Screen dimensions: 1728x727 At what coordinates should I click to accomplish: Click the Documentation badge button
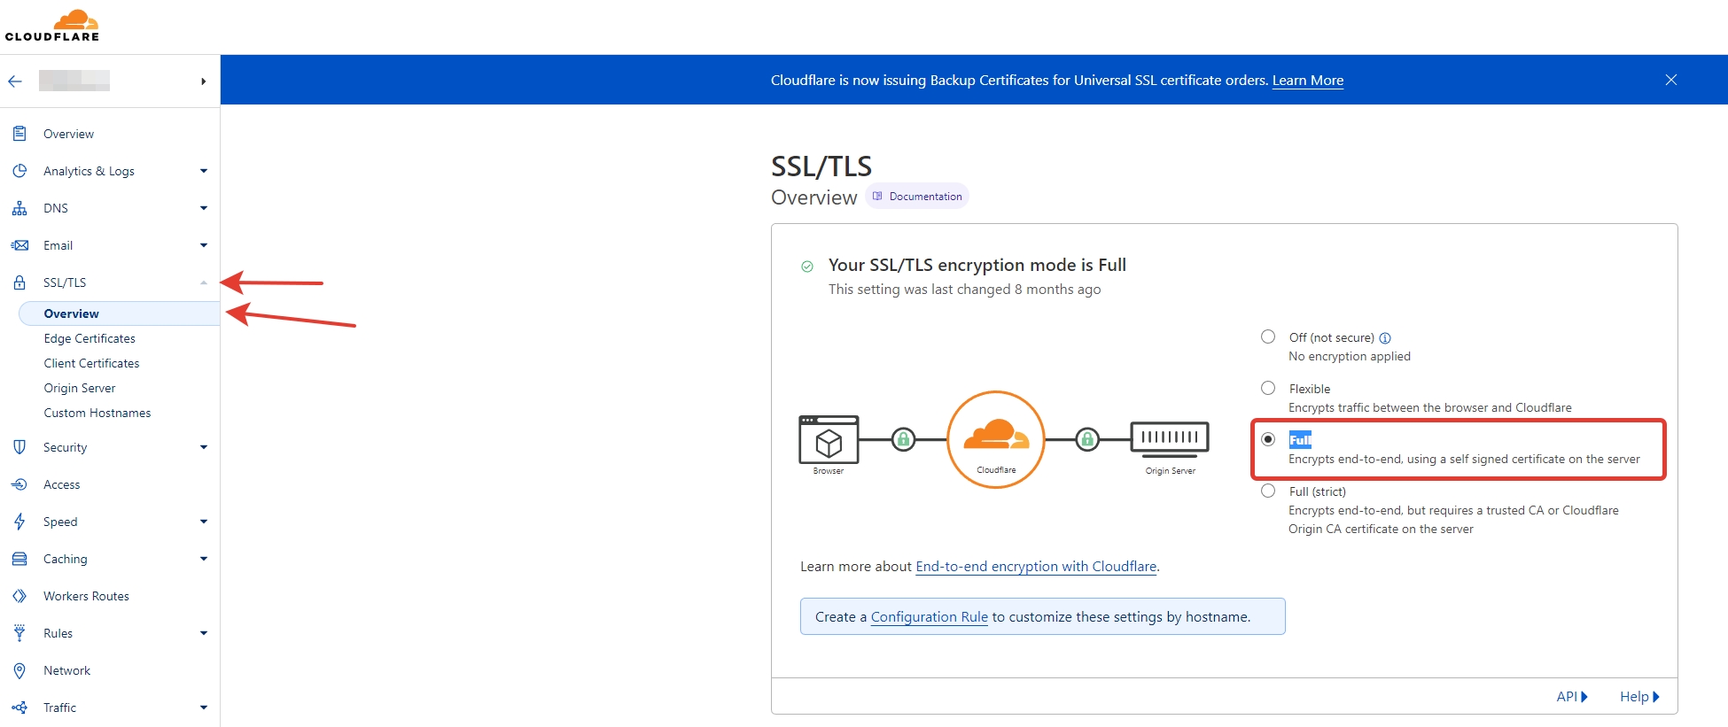(917, 197)
